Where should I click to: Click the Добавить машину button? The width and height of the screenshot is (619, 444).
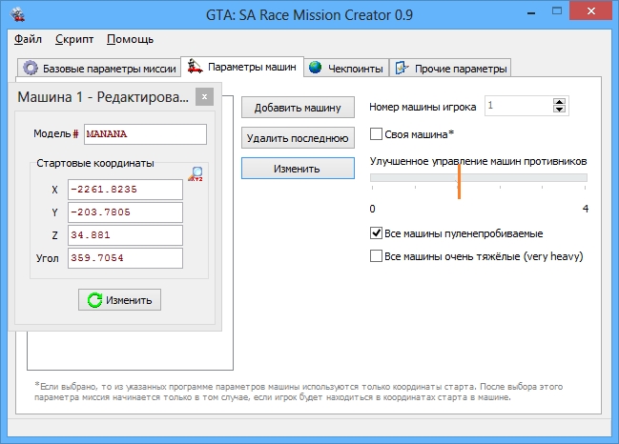point(298,107)
